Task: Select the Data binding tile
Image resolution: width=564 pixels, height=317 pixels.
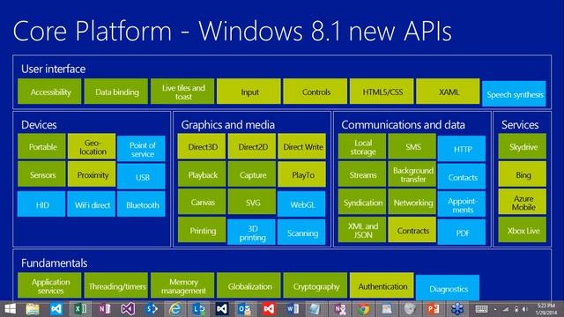Action: click(x=116, y=92)
